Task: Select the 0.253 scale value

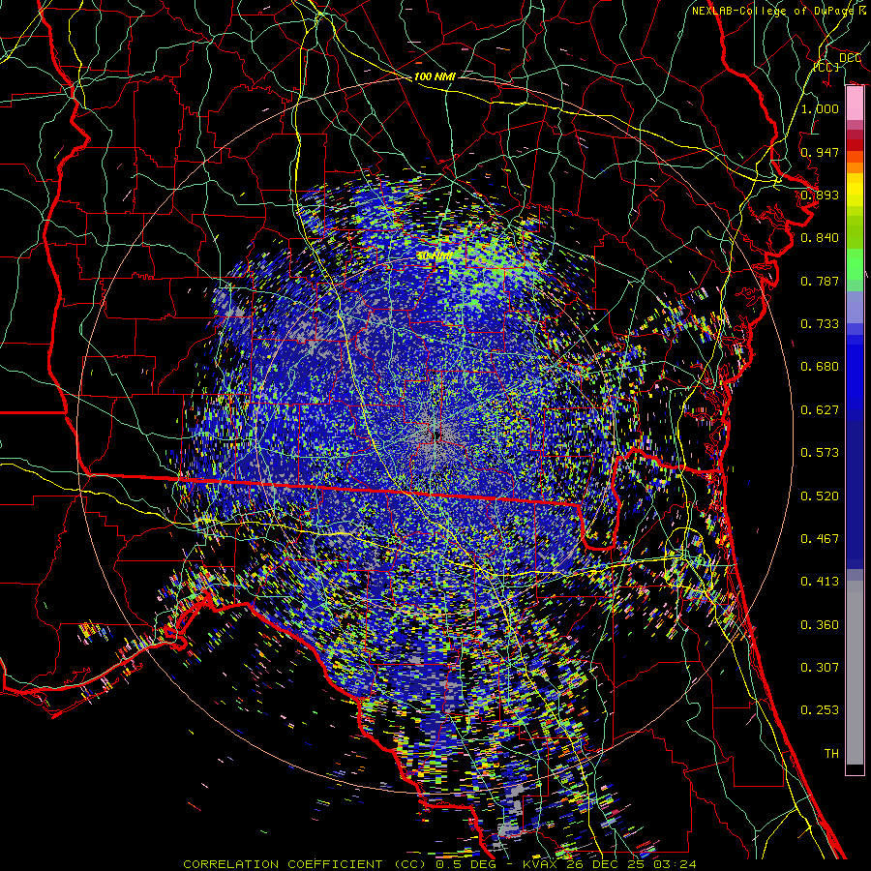Action: 820,710
